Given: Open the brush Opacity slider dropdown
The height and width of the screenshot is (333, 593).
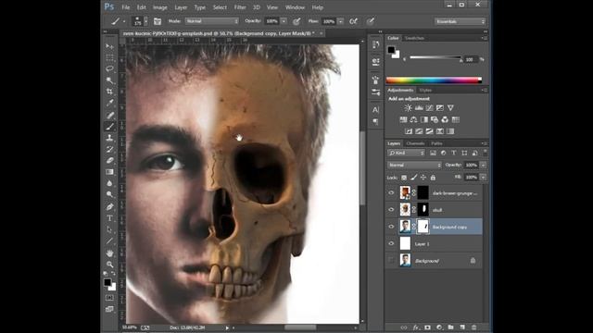Looking at the screenshot, I should click(284, 21).
